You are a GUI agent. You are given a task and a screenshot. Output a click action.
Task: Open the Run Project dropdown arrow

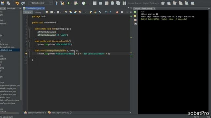pyautogui.click(x=72, y=3)
